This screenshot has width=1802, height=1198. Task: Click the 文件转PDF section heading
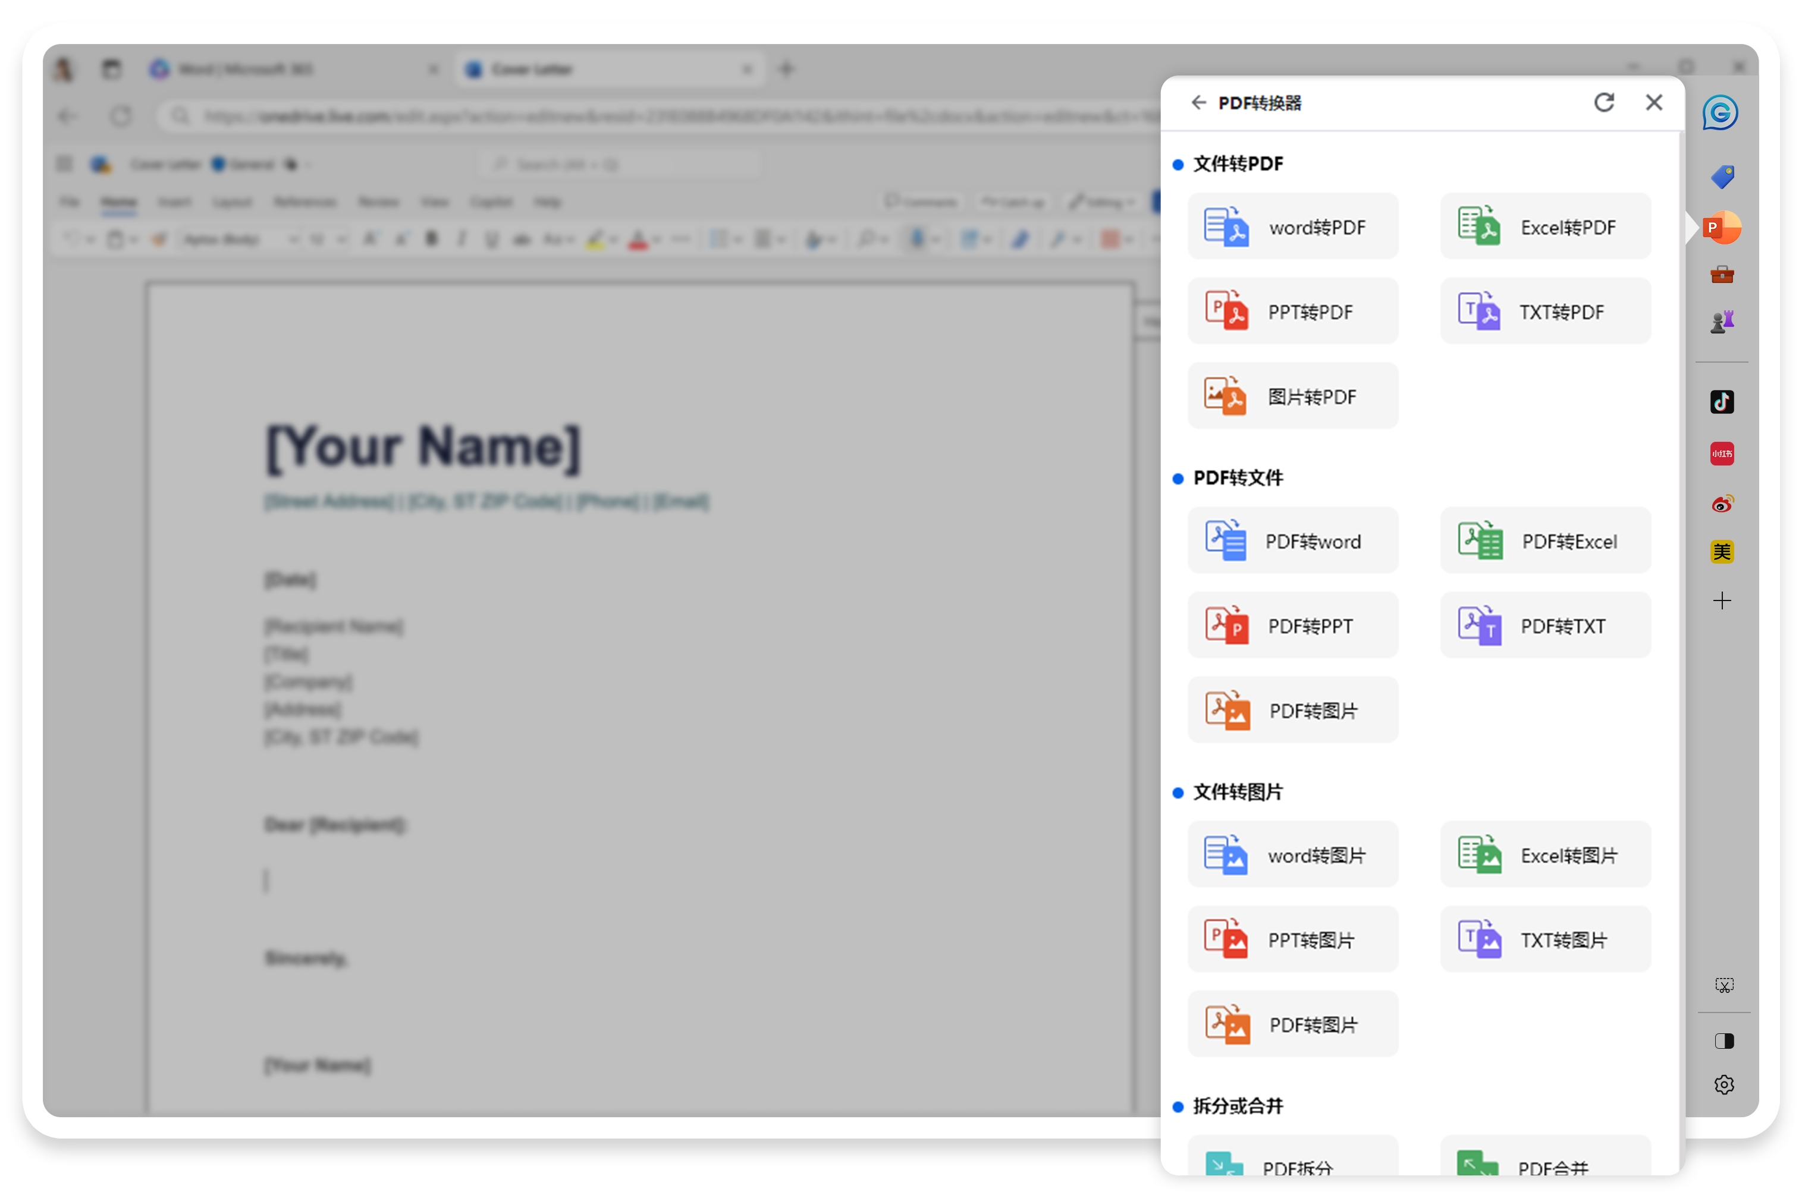[x=1237, y=163]
